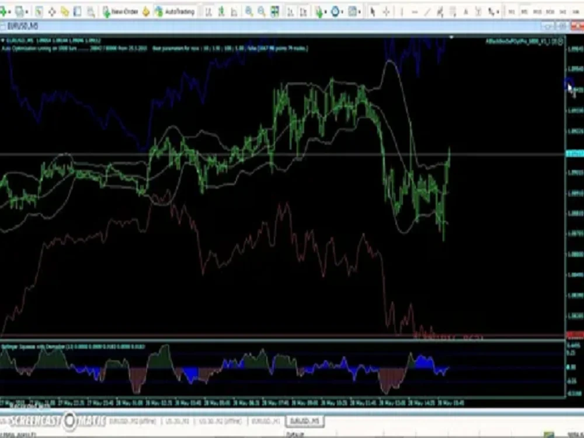This screenshot has width=584, height=438.
Task: Select the horizontal price line on chart
Action: [x=282, y=154]
